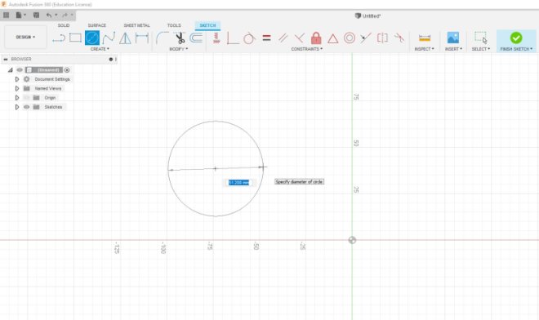The image size is (539, 320).
Task: Switch to the Tools tab
Action: pyautogui.click(x=174, y=25)
